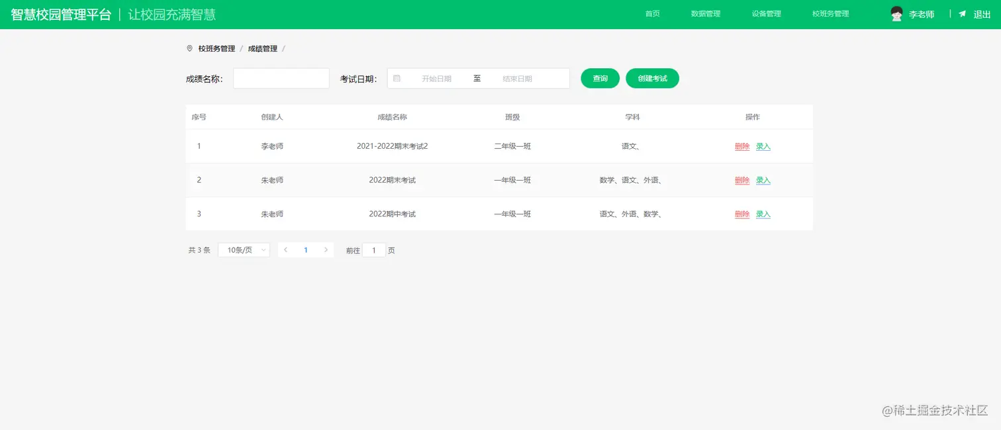Click 录入 for 2021-2022期末考试2
Viewport: 1001px width, 430px height.
763,146
